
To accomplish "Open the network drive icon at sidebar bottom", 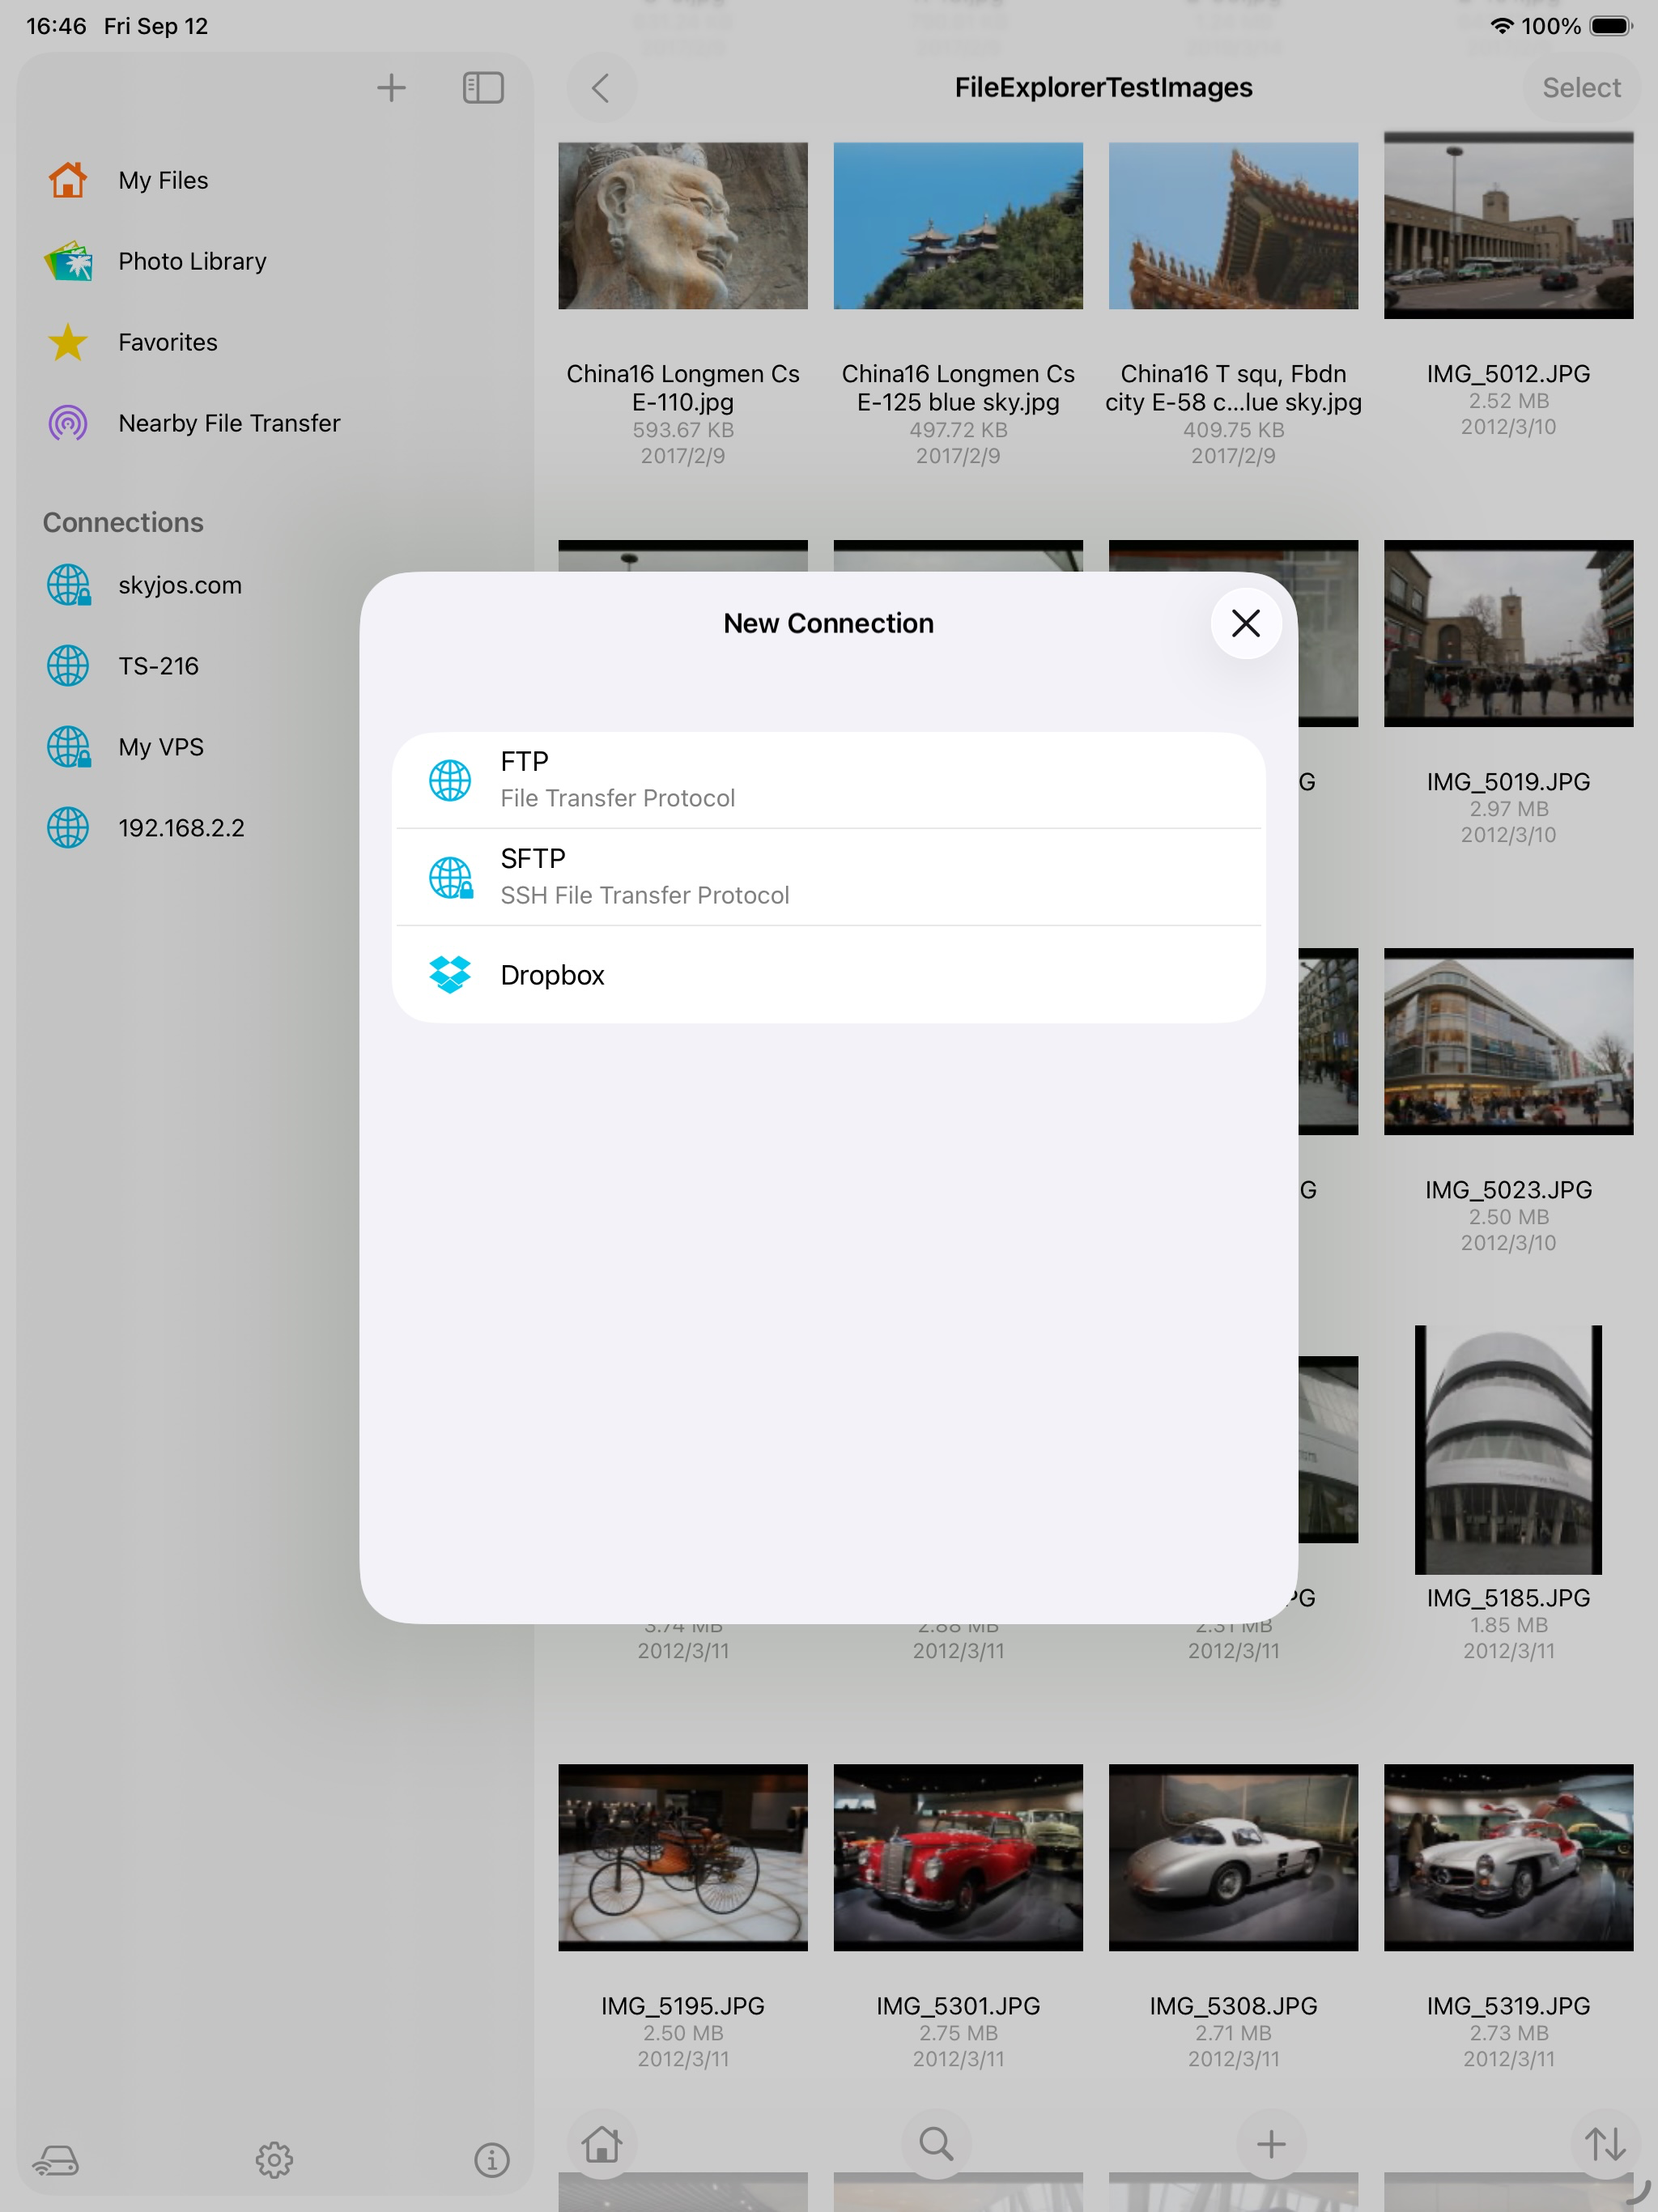I will click(56, 2160).
